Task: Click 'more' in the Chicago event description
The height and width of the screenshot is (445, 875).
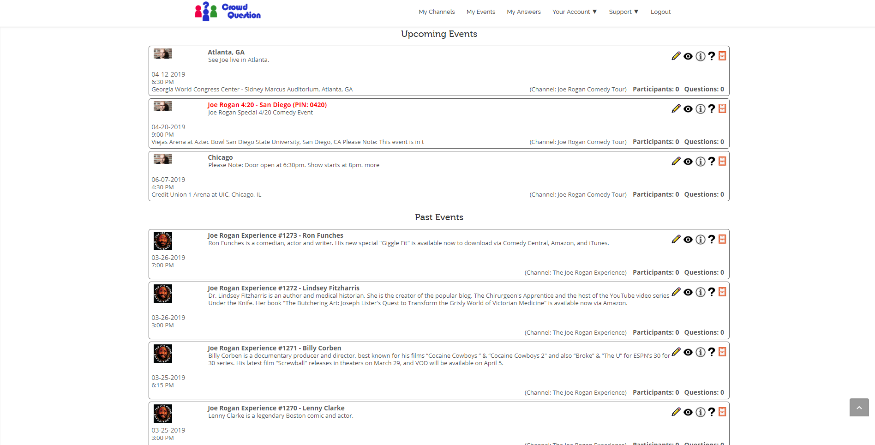Action: coord(372,165)
